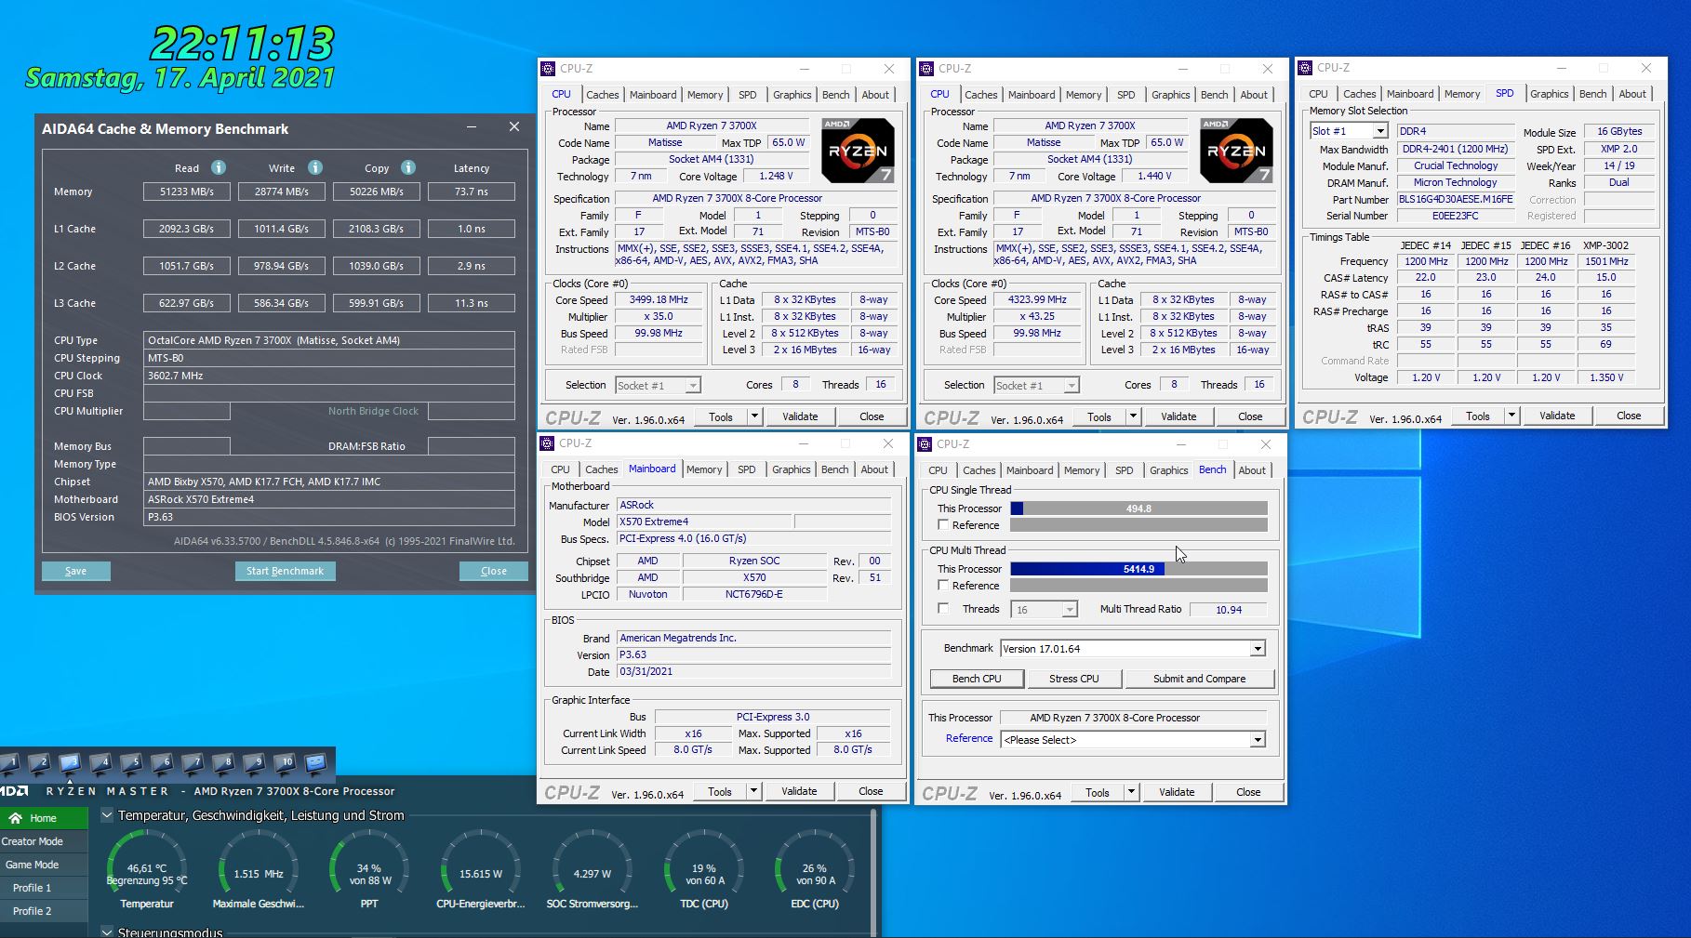Open Tools dropdown arrow in CPU-Z SPD window
Image resolution: width=1691 pixels, height=938 pixels.
pyautogui.click(x=1511, y=416)
